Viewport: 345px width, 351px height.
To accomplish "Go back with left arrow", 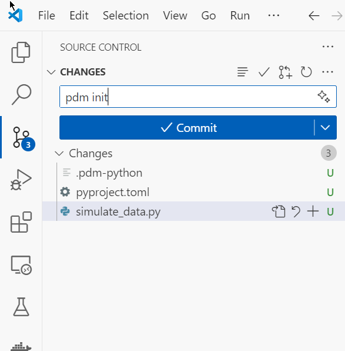I will click(x=314, y=16).
